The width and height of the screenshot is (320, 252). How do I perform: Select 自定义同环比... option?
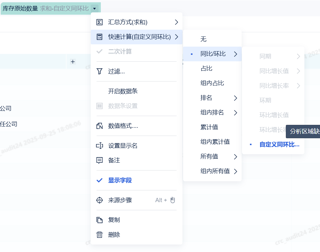point(273,145)
